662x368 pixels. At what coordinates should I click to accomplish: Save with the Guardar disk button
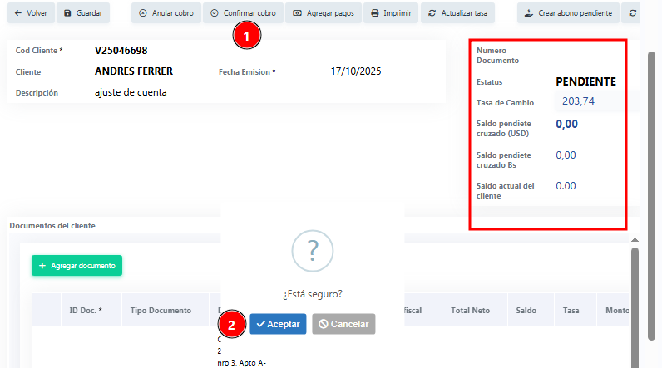coord(82,13)
